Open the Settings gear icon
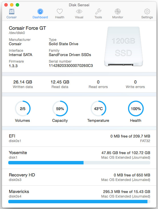The height and width of the screenshot is (209, 158). [147, 11]
